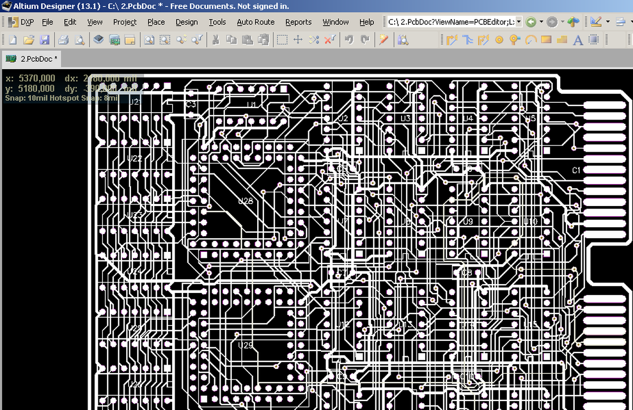Open the Help menu
This screenshot has height=410, width=633.
pyautogui.click(x=366, y=22)
